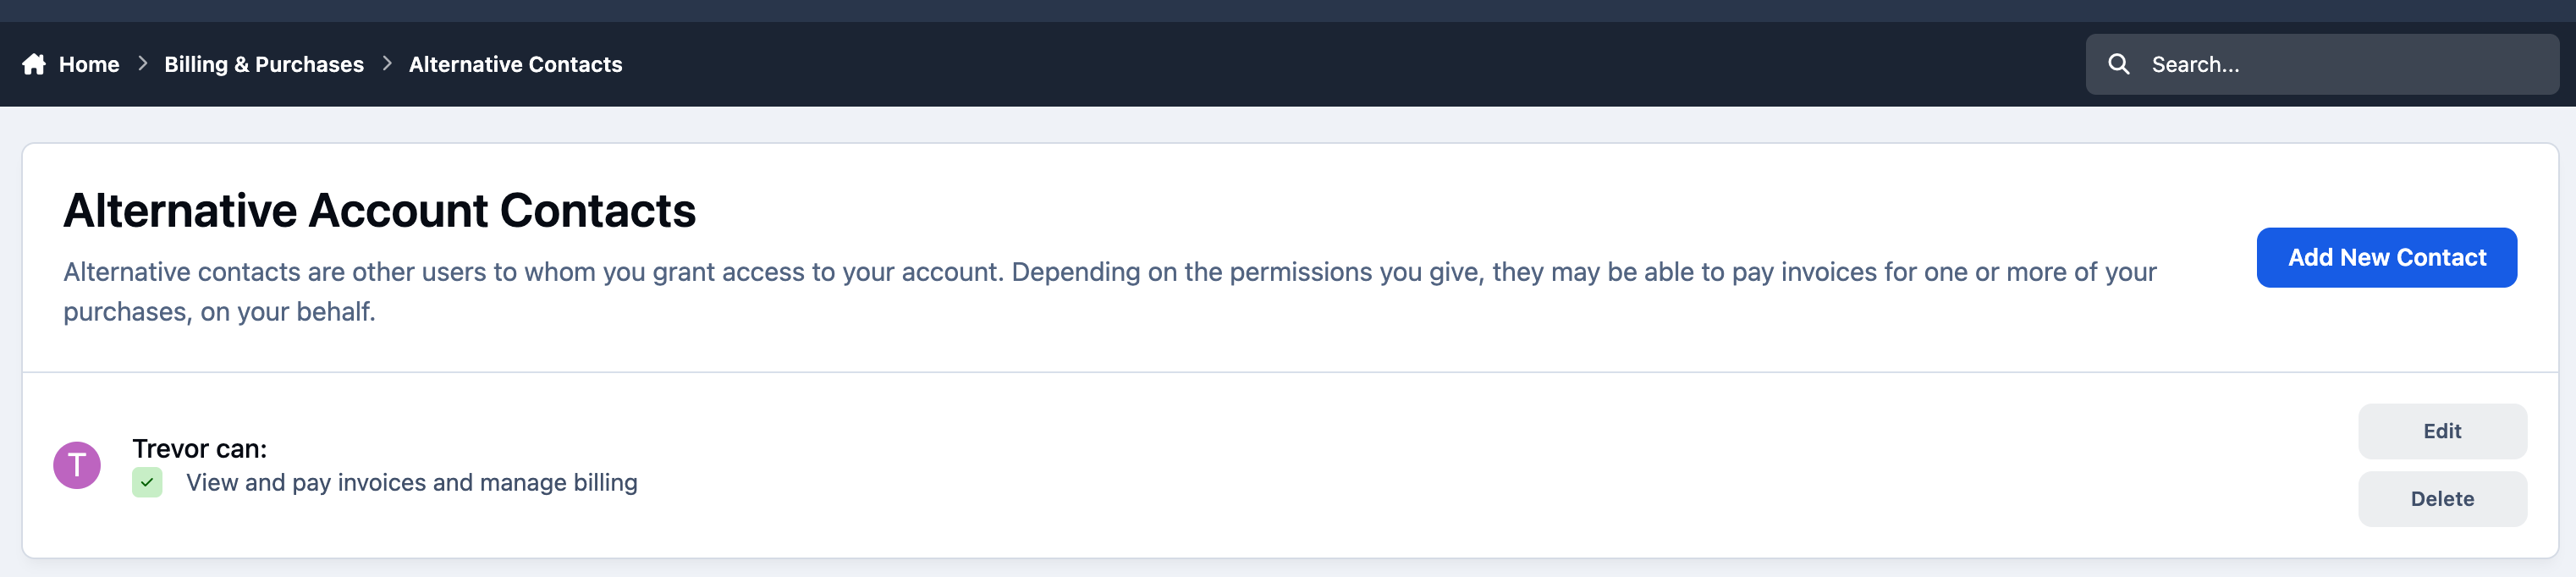2576x577 pixels.
Task: Click the chevron before Alternative Contacts
Action: (387, 64)
